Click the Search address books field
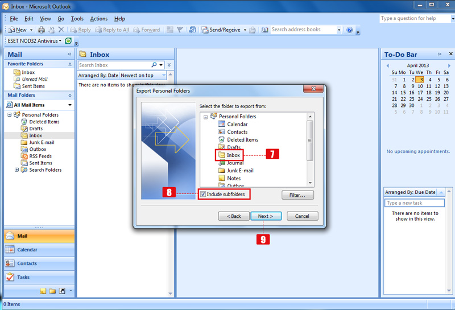455x310 pixels. [303, 30]
